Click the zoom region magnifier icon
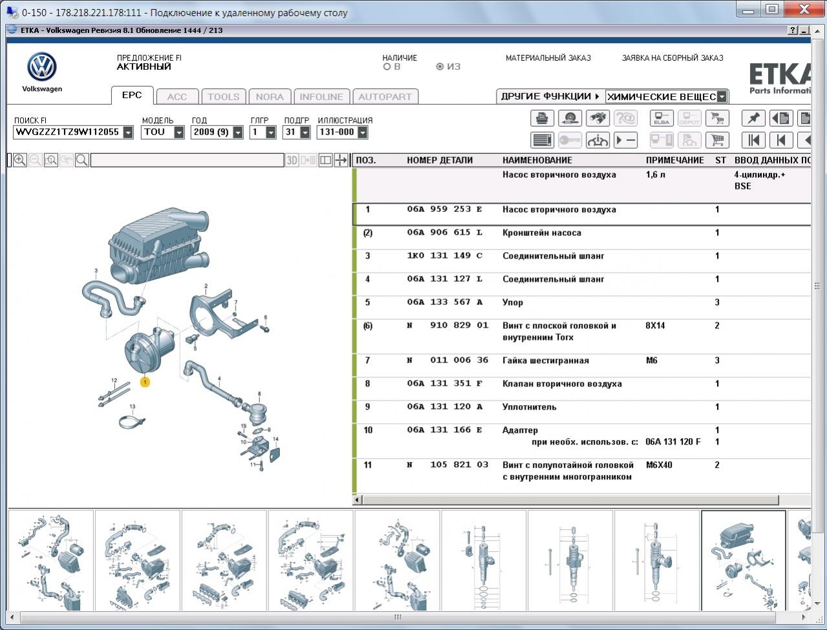 [51, 160]
